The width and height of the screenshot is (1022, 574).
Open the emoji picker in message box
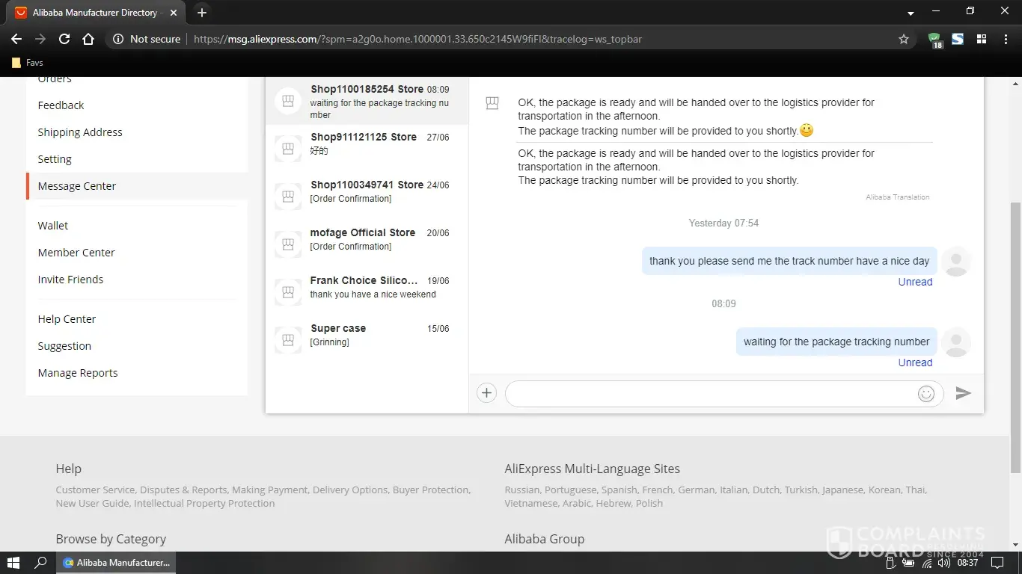point(926,394)
